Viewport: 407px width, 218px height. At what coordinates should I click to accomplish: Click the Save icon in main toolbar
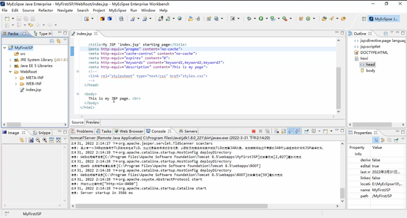click(x=19, y=19)
